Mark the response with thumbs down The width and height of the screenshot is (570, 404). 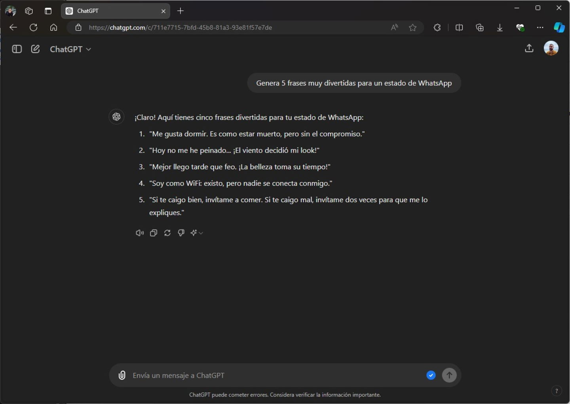coord(181,233)
